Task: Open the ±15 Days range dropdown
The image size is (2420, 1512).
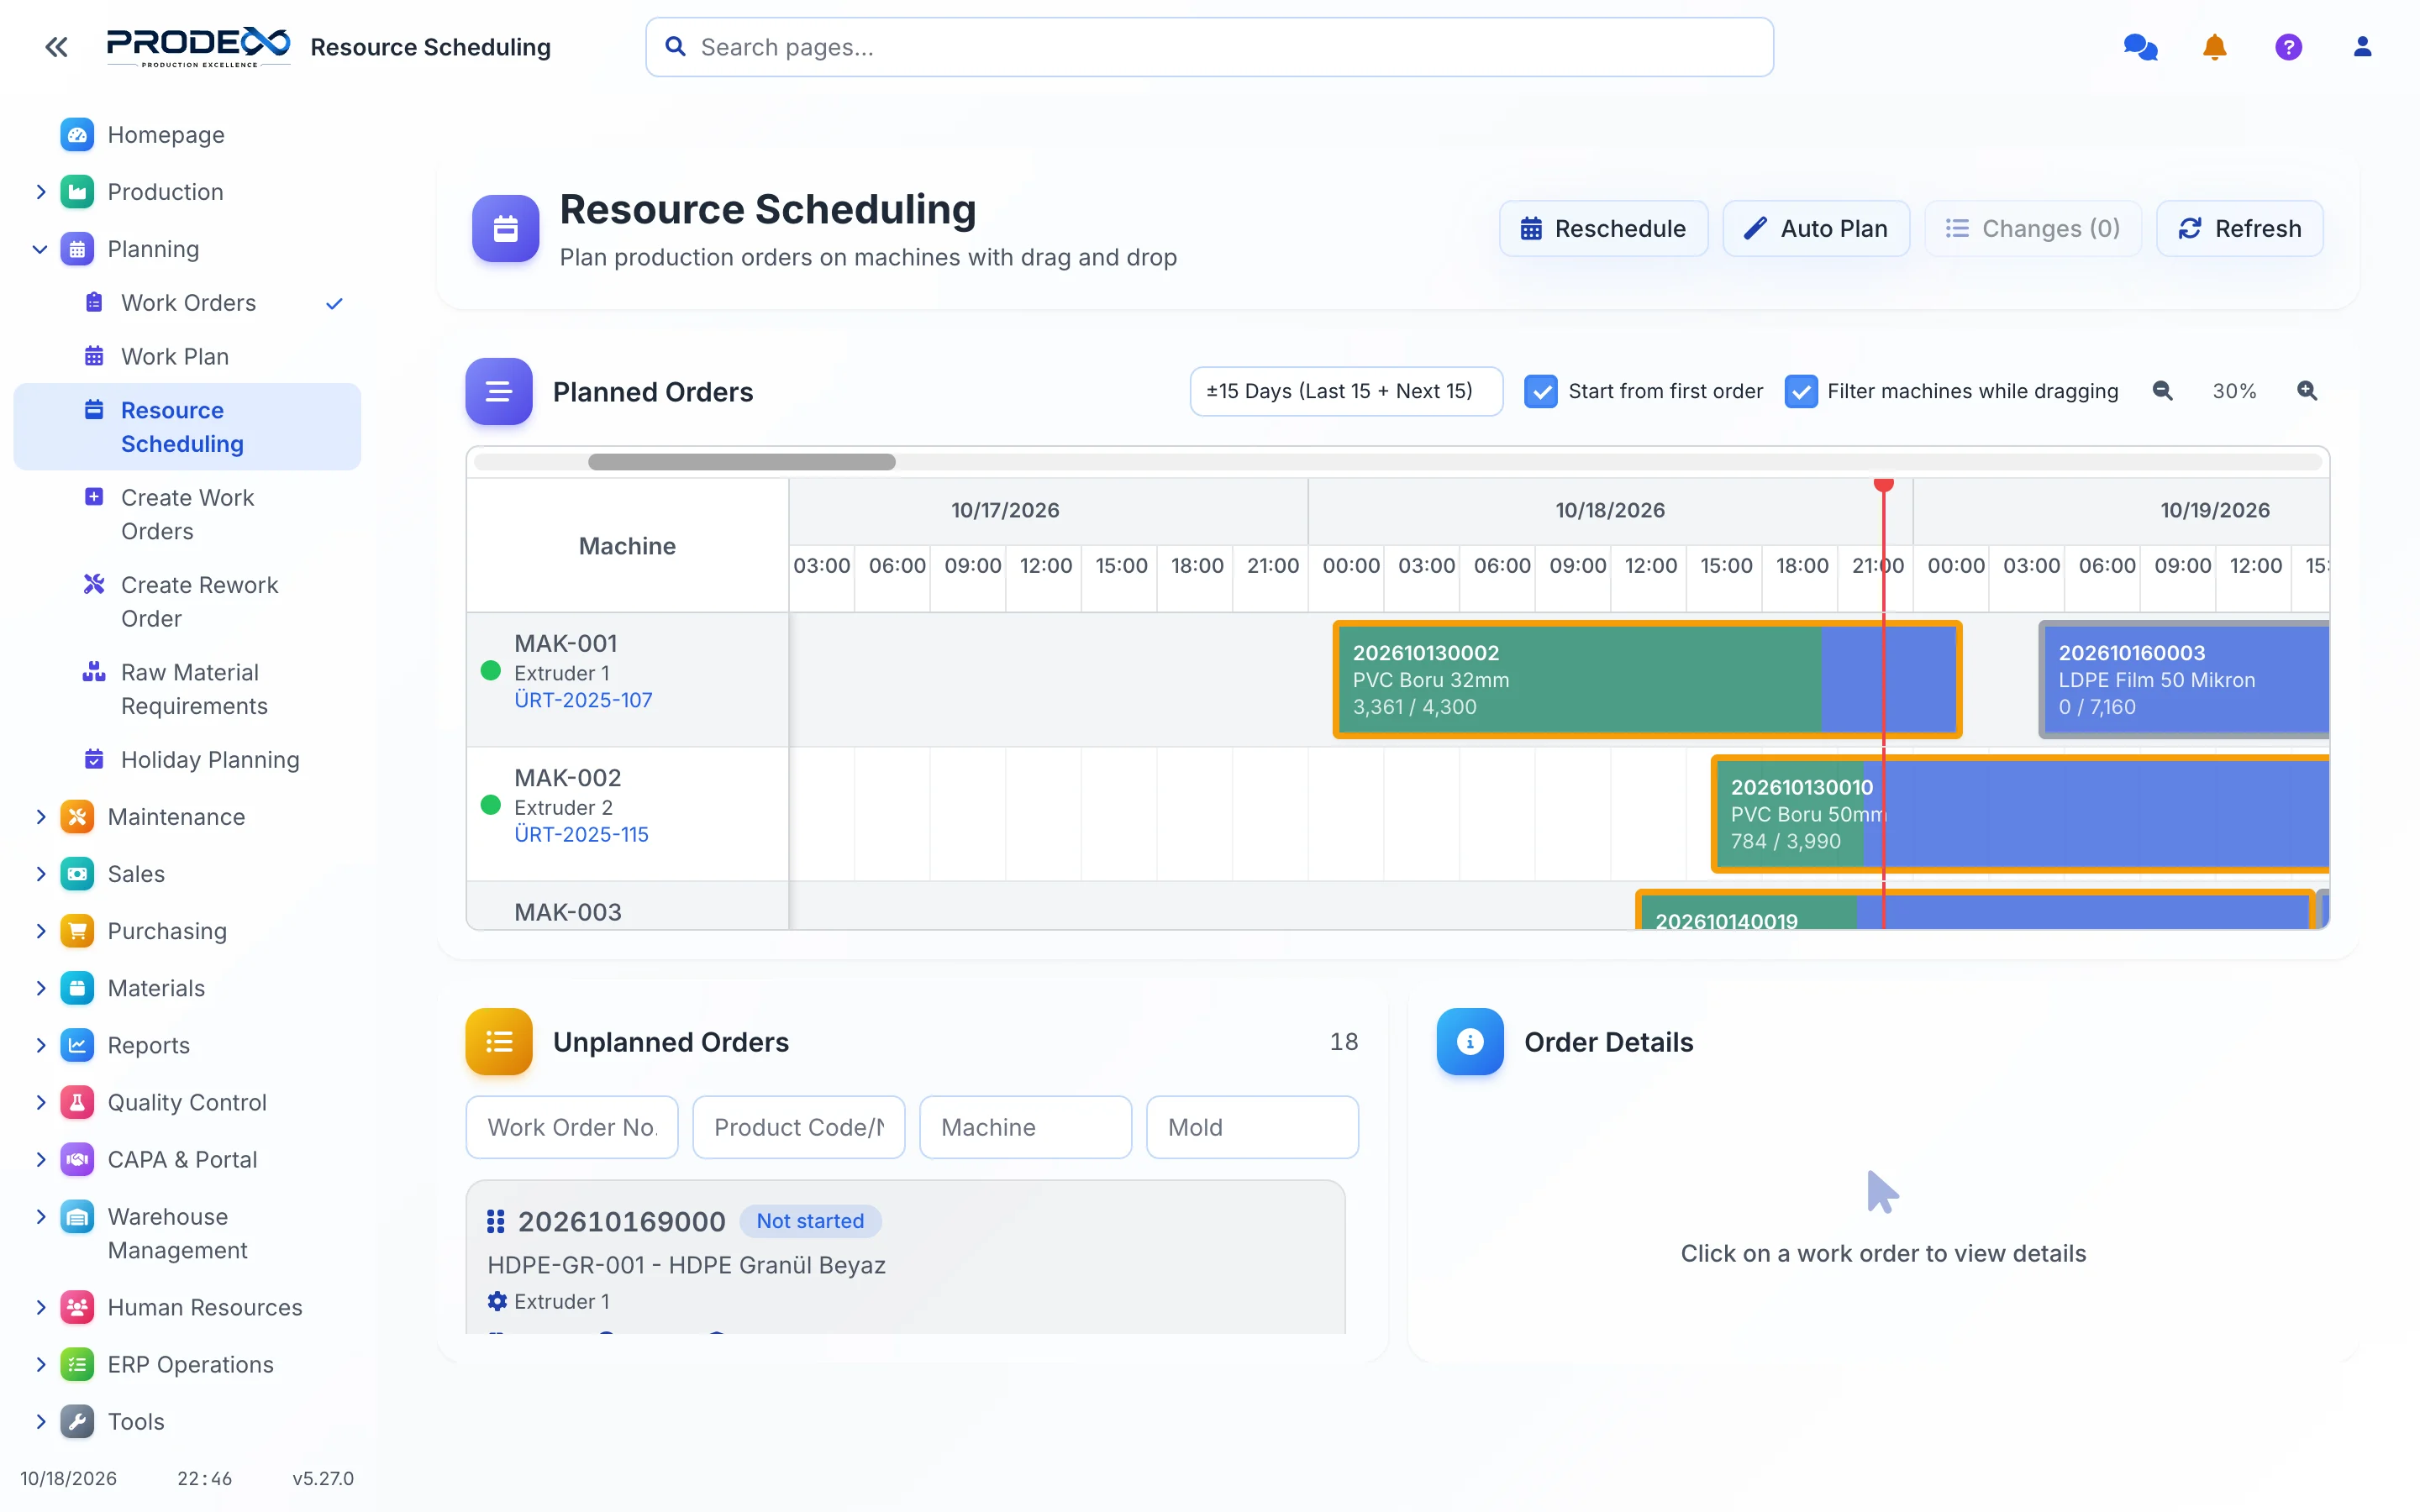Action: (x=1345, y=391)
